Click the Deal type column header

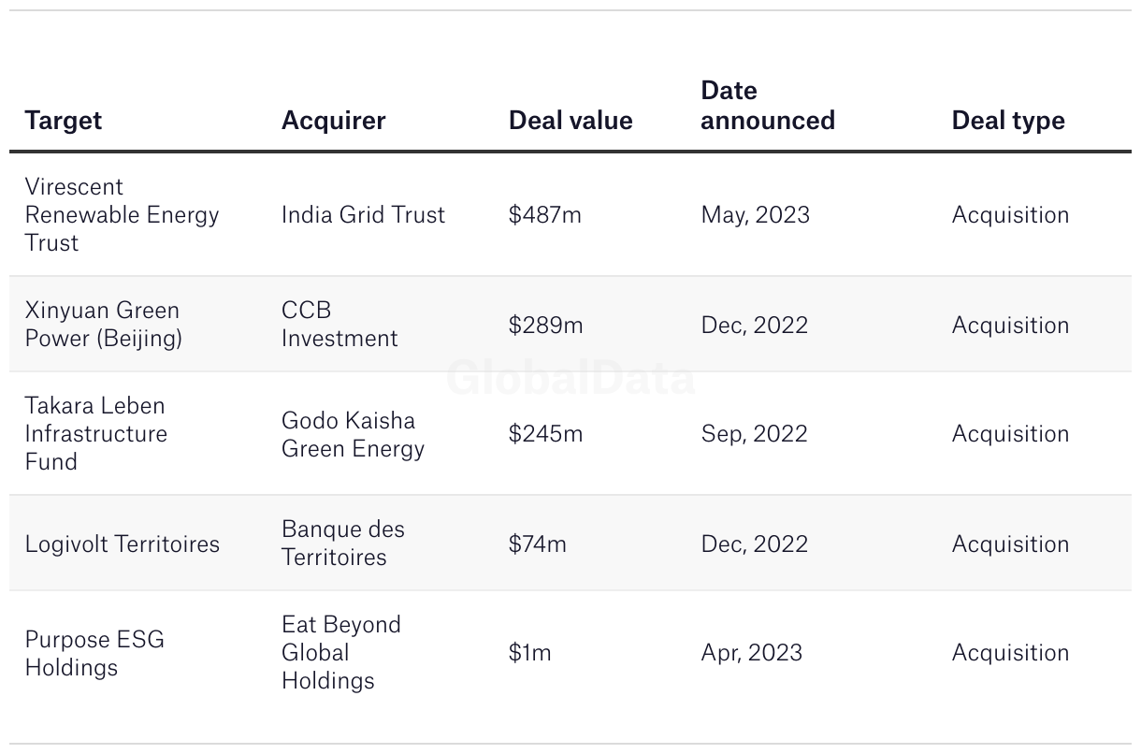coord(1008,121)
